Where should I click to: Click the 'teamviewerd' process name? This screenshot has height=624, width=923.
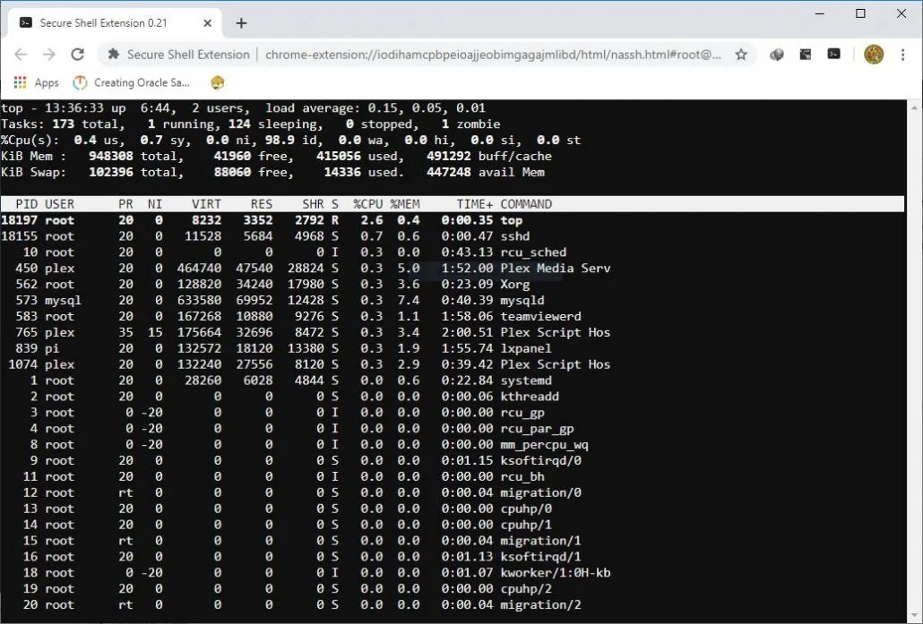click(540, 316)
